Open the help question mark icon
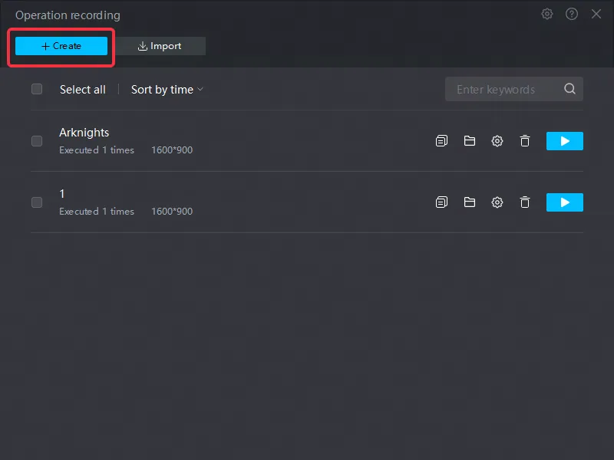614x460 pixels. click(572, 14)
